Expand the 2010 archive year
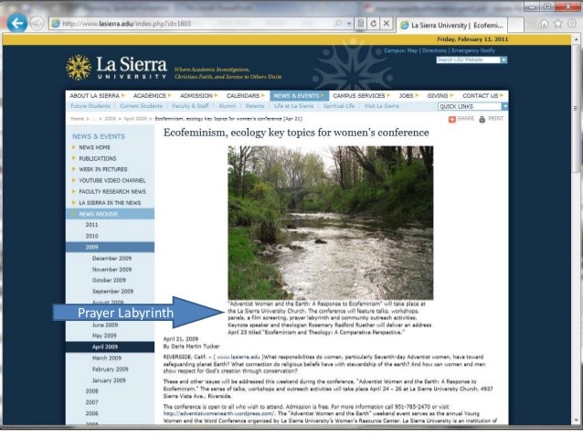This screenshot has width=583, height=438. [x=91, y=236]
